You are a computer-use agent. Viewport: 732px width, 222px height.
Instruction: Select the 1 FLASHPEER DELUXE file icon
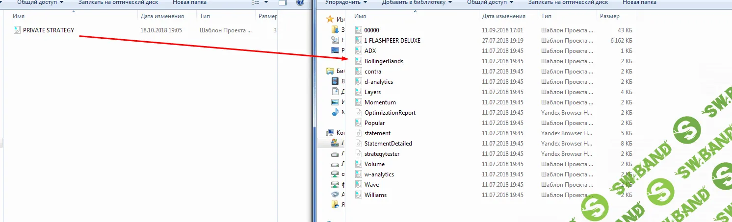[x=358, y=41]
